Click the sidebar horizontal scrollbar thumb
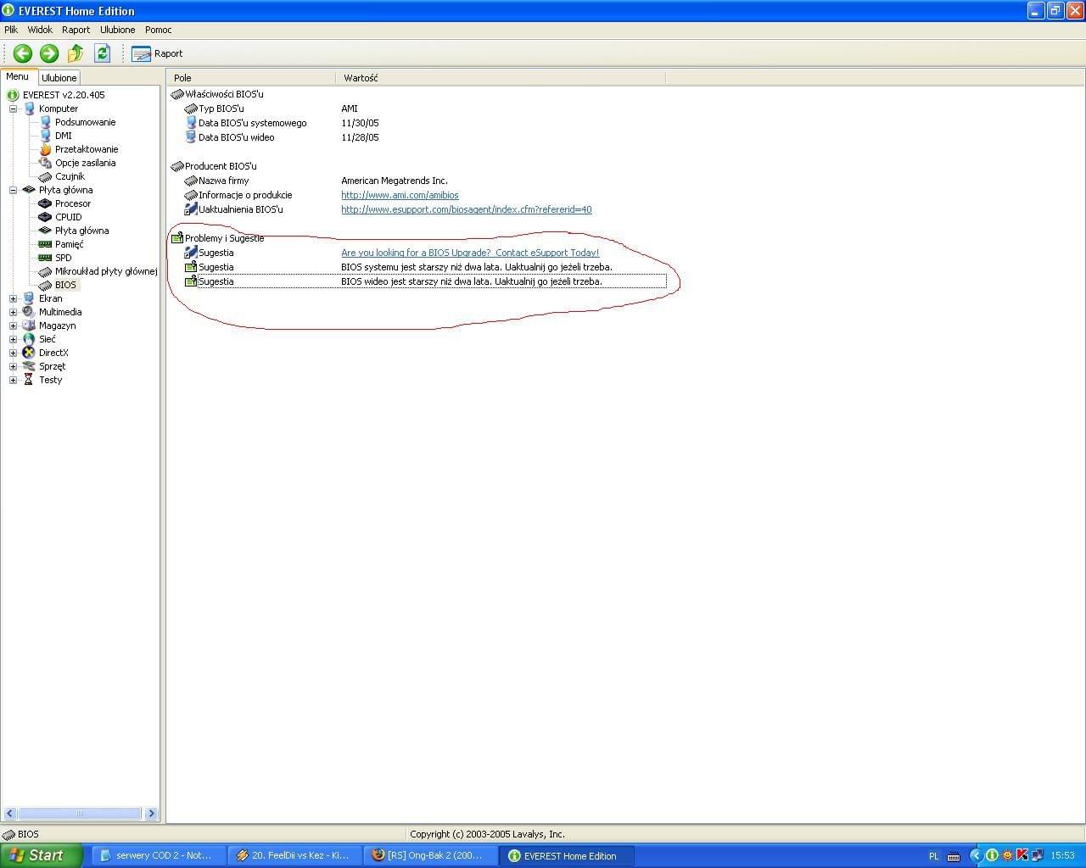Image resolution: width=1086 pixels, height=868 pixels. tap(79, 813)
